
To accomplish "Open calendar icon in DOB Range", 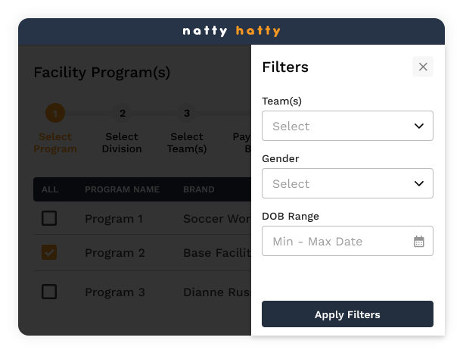I will [x=419, y=242].
